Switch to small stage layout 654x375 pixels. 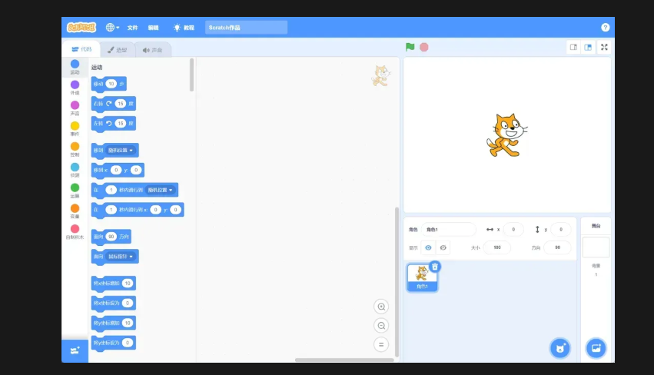pos(573,47)
